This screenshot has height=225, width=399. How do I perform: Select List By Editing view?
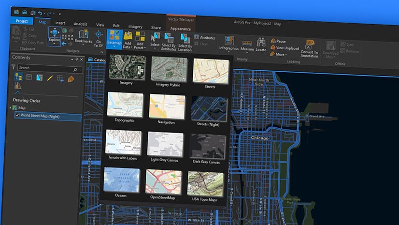point(50,78)
